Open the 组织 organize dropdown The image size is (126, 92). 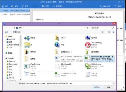click(x=7, y=32)
